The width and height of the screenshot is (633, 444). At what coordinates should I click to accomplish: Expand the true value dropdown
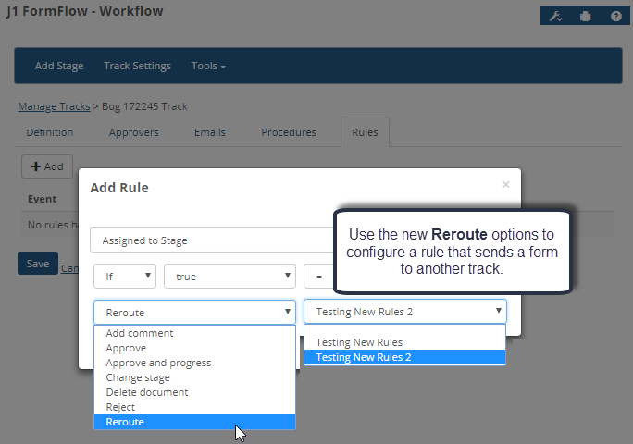230,276
